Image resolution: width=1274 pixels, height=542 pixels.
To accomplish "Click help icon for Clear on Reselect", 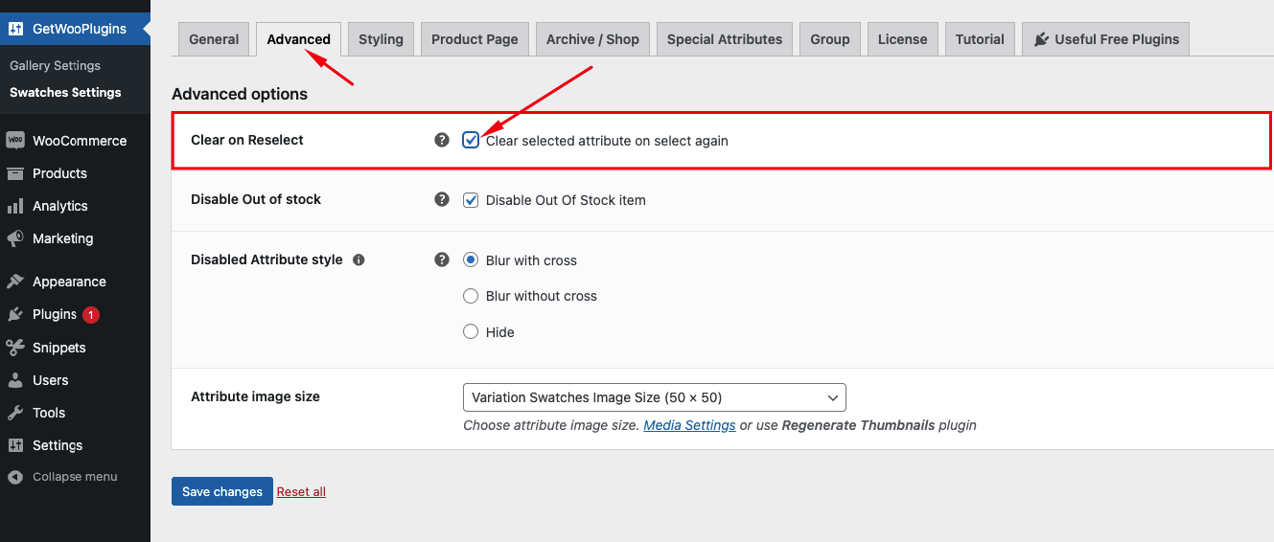I will pos(442,140).
